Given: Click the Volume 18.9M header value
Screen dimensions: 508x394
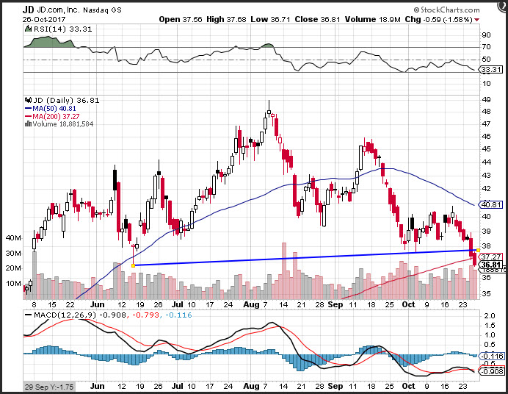Looking at the screenshot, I should pyautogui.click(x=373, y=19).
